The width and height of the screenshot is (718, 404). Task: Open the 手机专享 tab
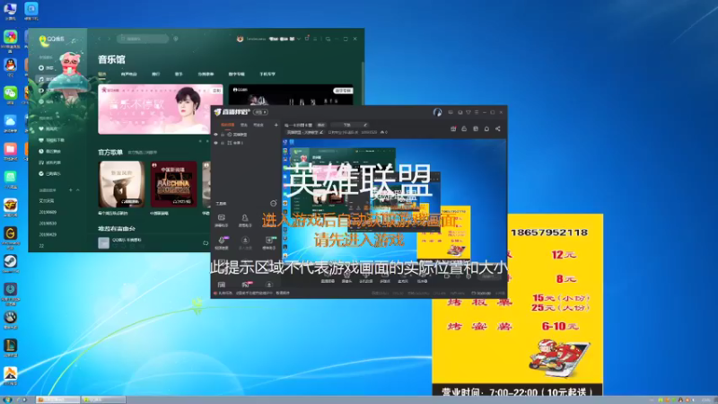pyautogui.click(x=267, y=74)
